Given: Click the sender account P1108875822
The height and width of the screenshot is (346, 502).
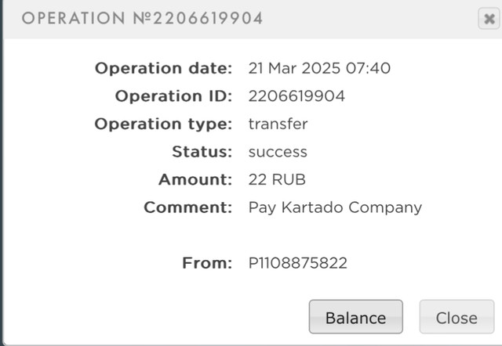Looking at the screenshot, I should pos(297,263).
